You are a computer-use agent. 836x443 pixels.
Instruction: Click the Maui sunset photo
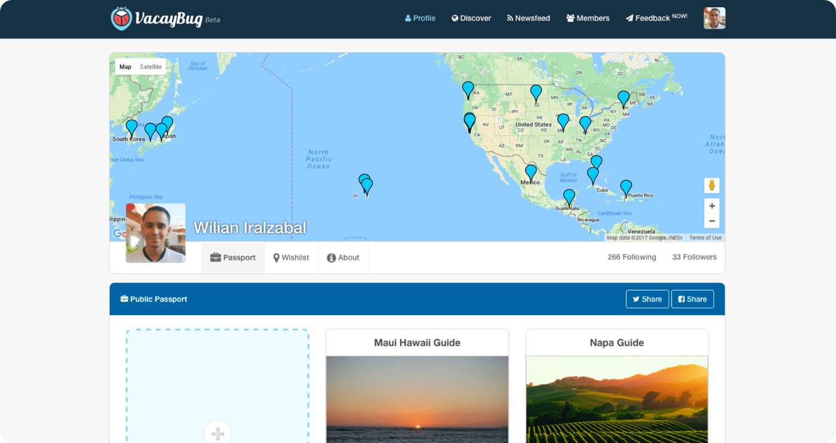pos(417,399)
